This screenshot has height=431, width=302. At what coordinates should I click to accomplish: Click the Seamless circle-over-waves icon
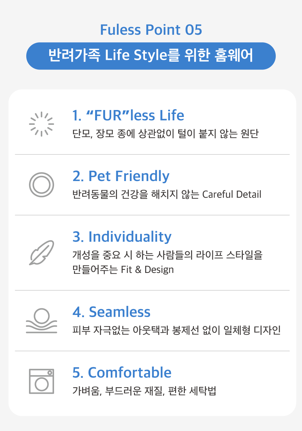(41, 321)
